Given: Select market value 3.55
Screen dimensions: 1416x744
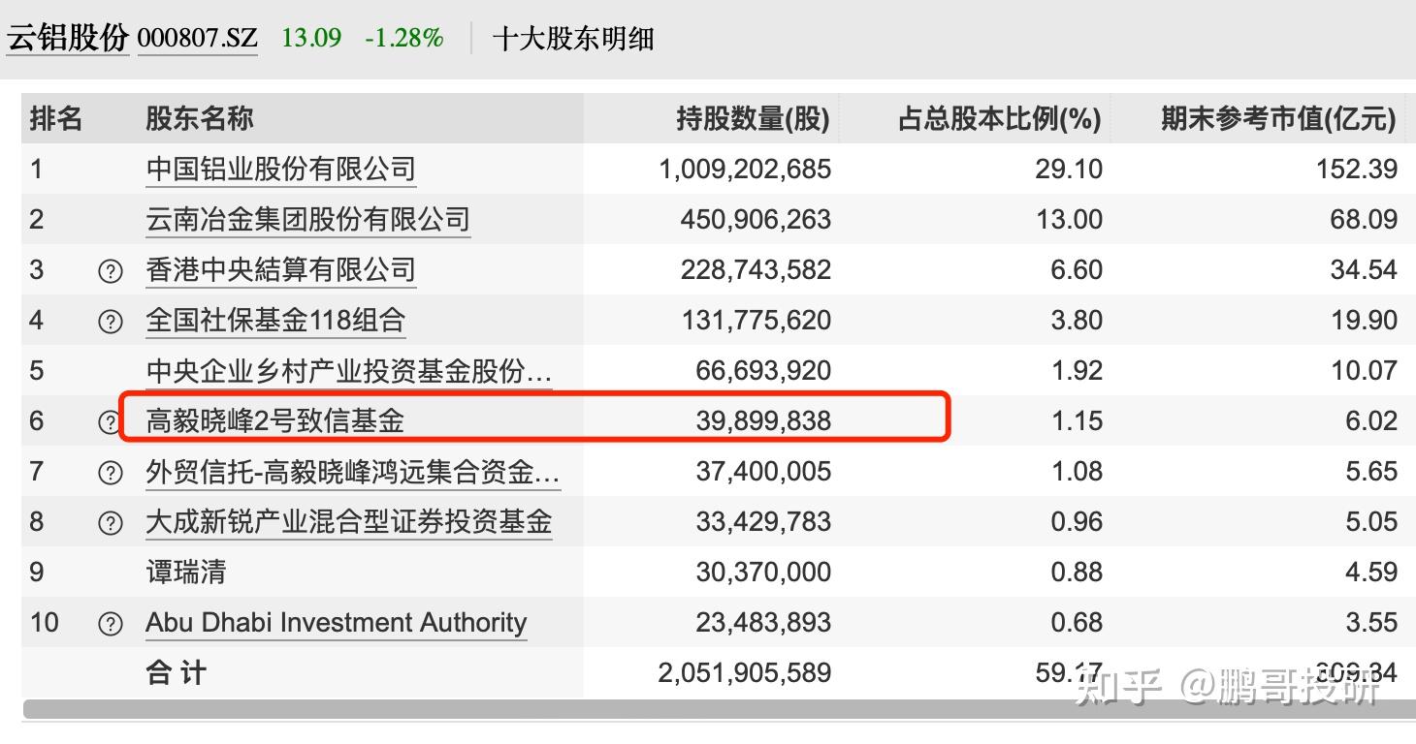Looking at the screenshot, I should [x=1371, y=623].
